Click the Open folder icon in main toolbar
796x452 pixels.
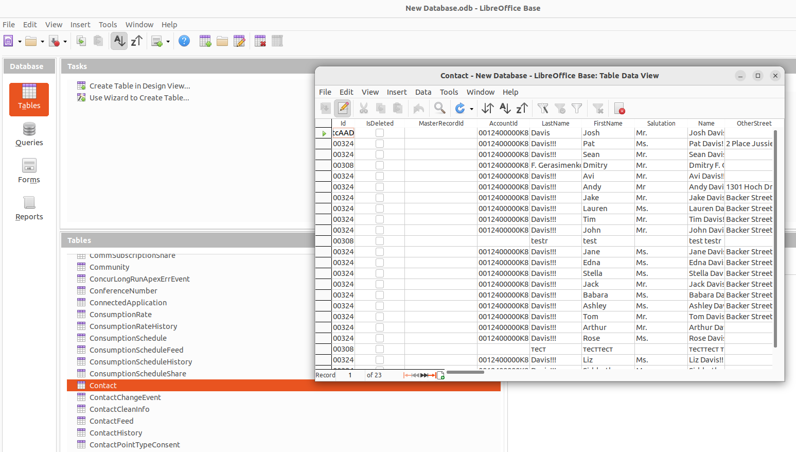tap(31, 41)
